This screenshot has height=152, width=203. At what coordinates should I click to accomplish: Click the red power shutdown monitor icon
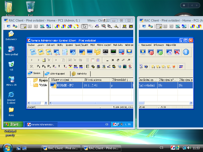pyautogui.click(x=151, y=52)
